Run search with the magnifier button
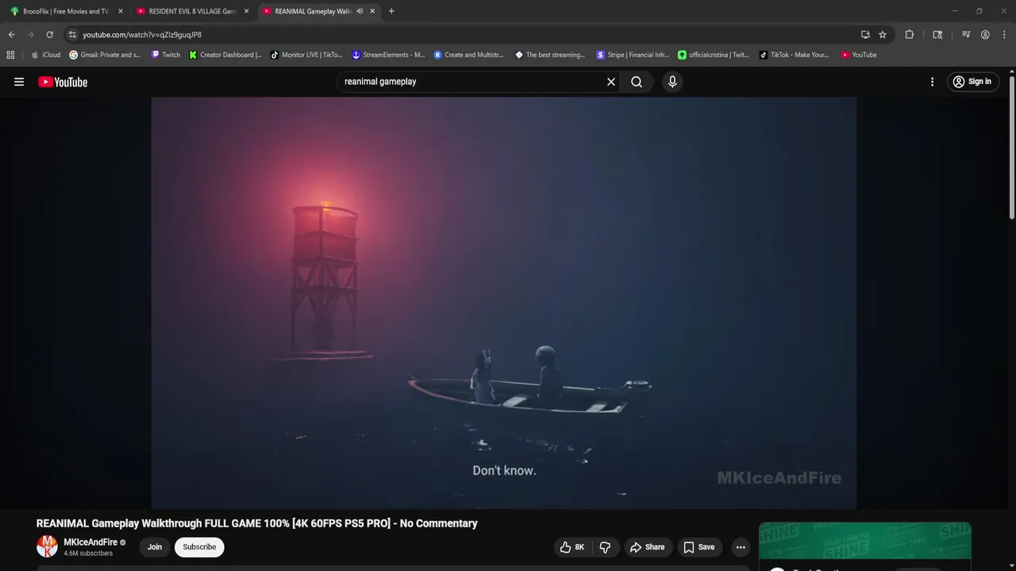1016x571 pixels. 637,82
